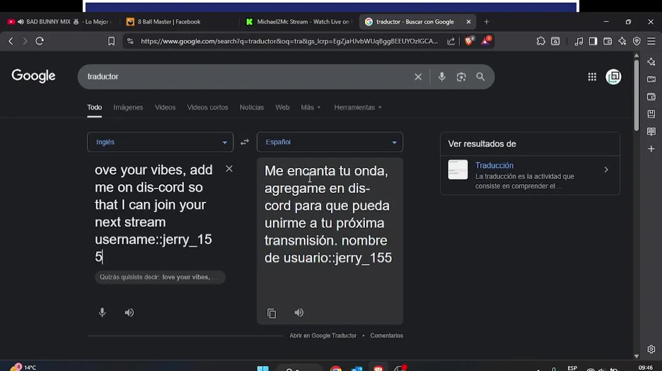The image size is (662, 371).
Task: Start Google voice search
Action: (x=442, y=77)
